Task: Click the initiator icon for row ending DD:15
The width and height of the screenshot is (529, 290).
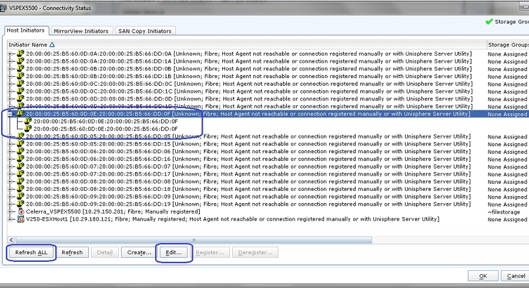Action: click(x=21, y=144)
